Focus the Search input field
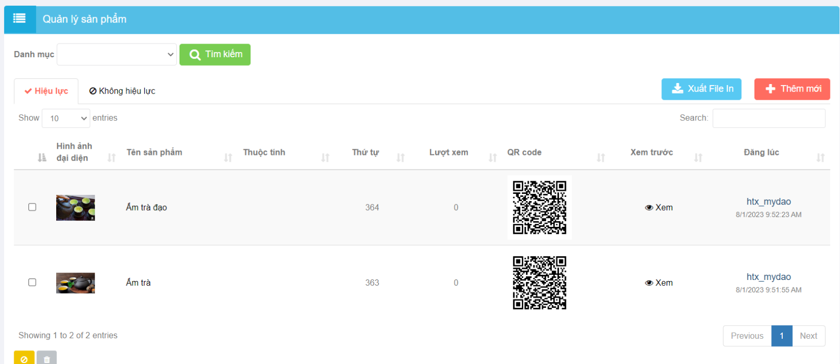 (x=769, y=118)
